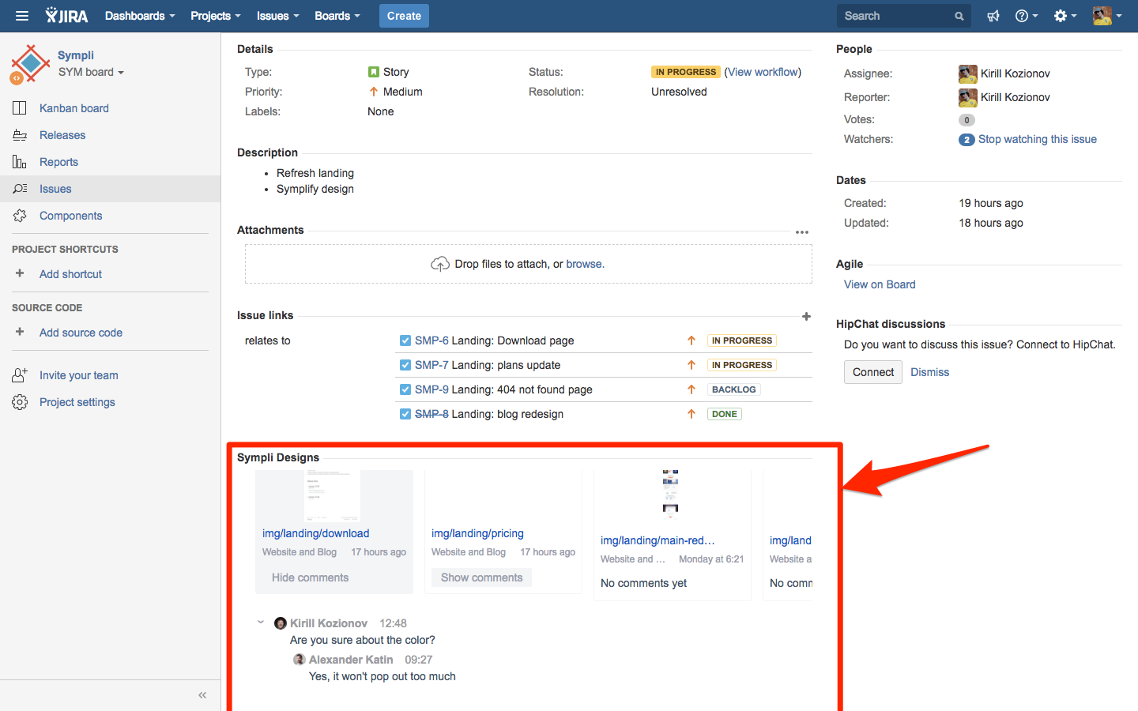Click Show comments under img/landing/pricing
The image size is (1138, 711).
481,577
